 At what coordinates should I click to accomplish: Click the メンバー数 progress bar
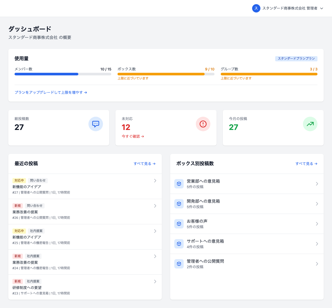(x=63, y=74)
